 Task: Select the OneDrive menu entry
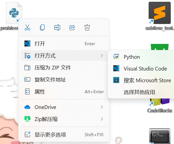(x=64, y=107)
